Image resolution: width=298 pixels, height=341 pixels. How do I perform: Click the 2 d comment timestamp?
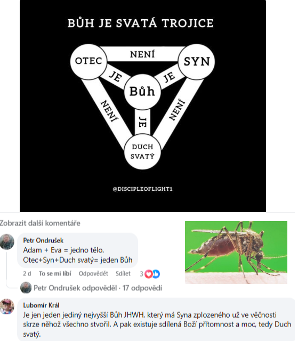[x=27, y=273]
